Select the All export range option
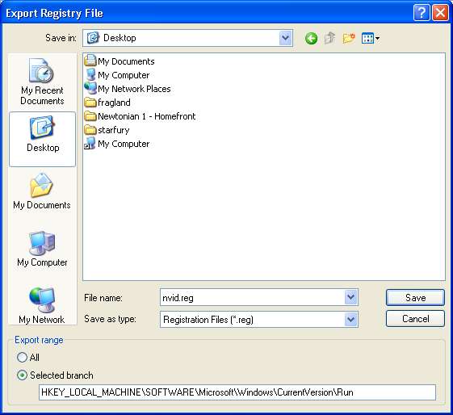Image resolution: width=453 pixels, height=415 pixels. click(22, 358)
